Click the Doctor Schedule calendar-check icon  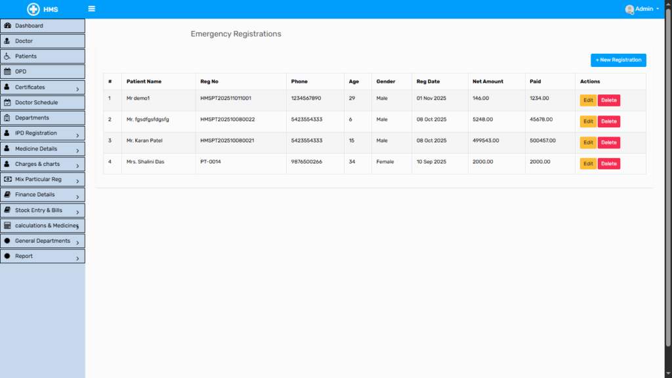point(7,102)
